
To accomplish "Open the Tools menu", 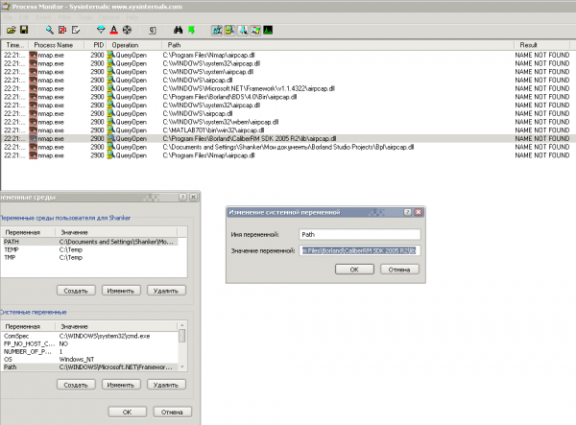I will 85,17.
